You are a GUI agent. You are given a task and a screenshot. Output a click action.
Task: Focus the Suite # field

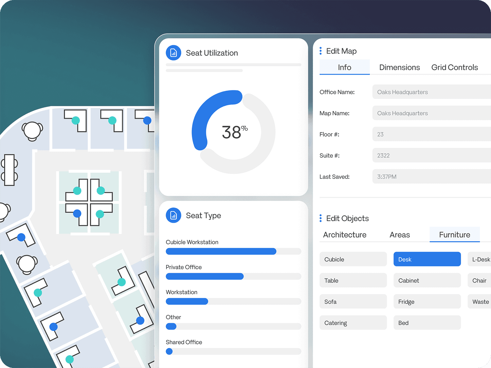point(432,155)
